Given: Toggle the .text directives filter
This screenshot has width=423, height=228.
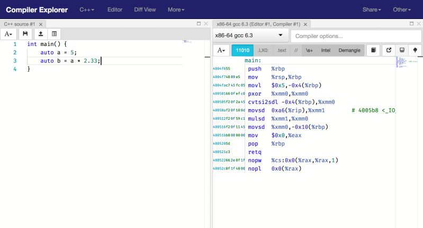Looking at the screenshot, I should pyautogui.click(x=281, y=50).
